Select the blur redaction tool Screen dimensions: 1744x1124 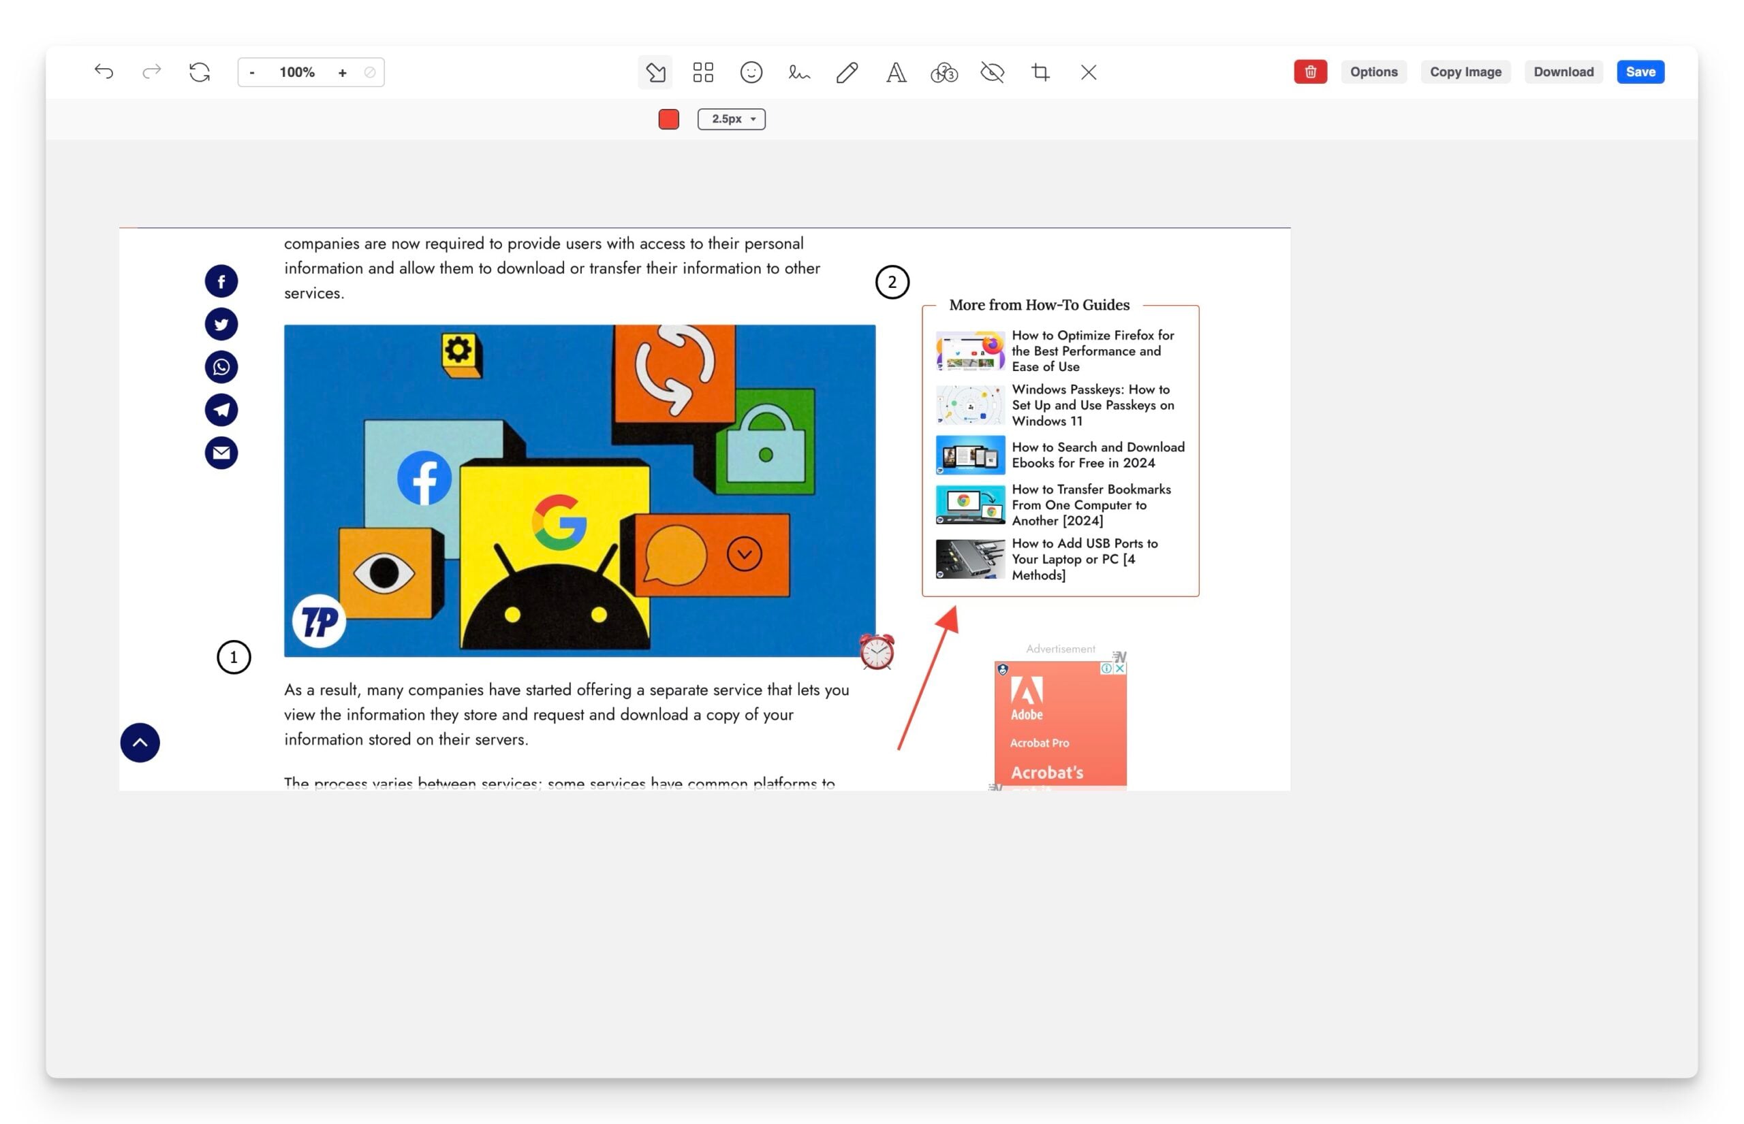point(991,72)
